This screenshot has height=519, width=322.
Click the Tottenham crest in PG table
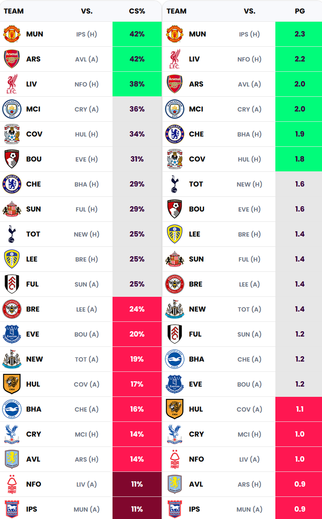[175, 184]
